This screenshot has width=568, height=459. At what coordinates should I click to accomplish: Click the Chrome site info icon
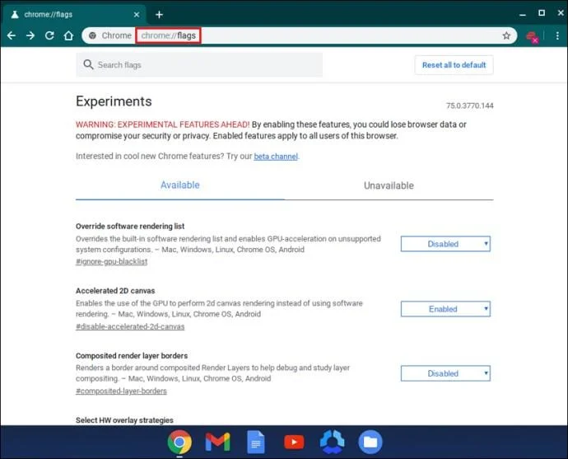[93, 35]
